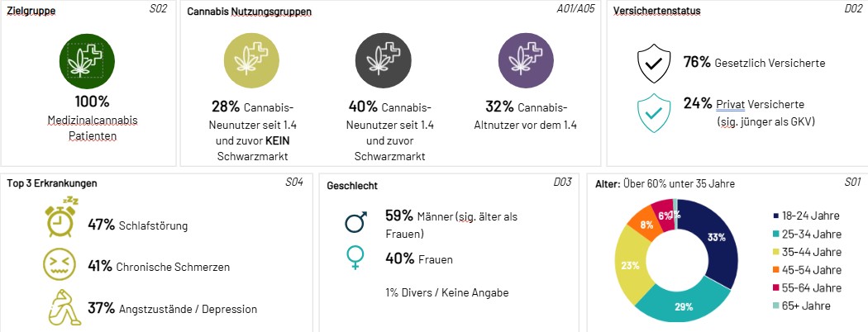Image resolution: width=868 pixels, height=332 pixels.
Task: Click the dark grey Schwarzmarkt cannabis icon
Action: pos(383,61)
